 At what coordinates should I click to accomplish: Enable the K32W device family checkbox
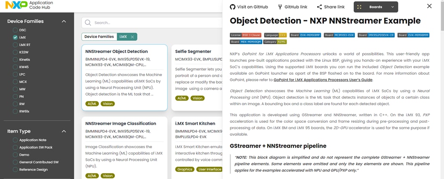15,52
